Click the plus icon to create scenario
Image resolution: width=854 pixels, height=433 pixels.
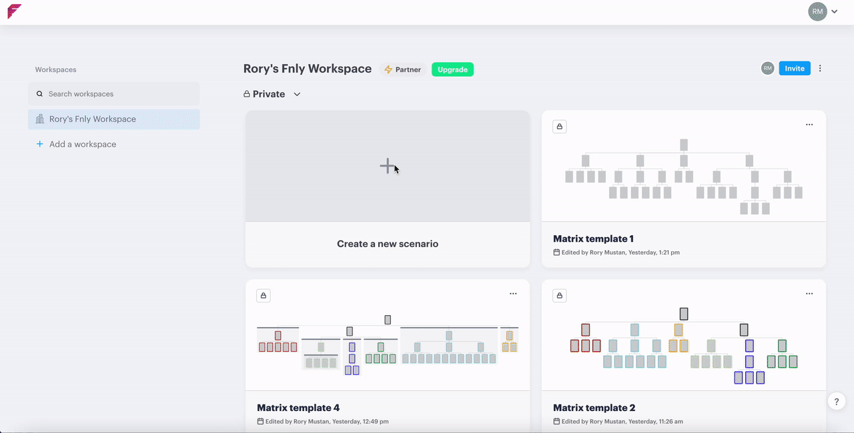pos(387,166)
